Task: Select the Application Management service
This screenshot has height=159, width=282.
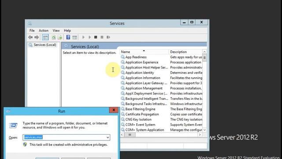Action: point(144,88)
